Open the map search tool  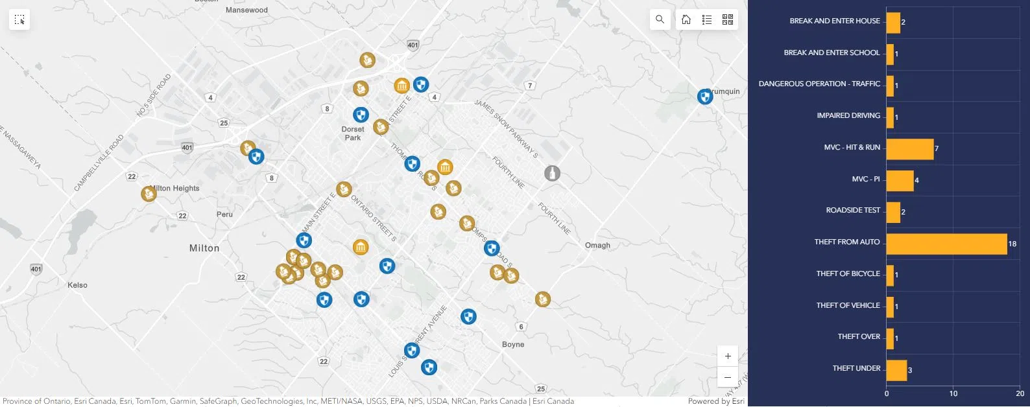(660, 19)
